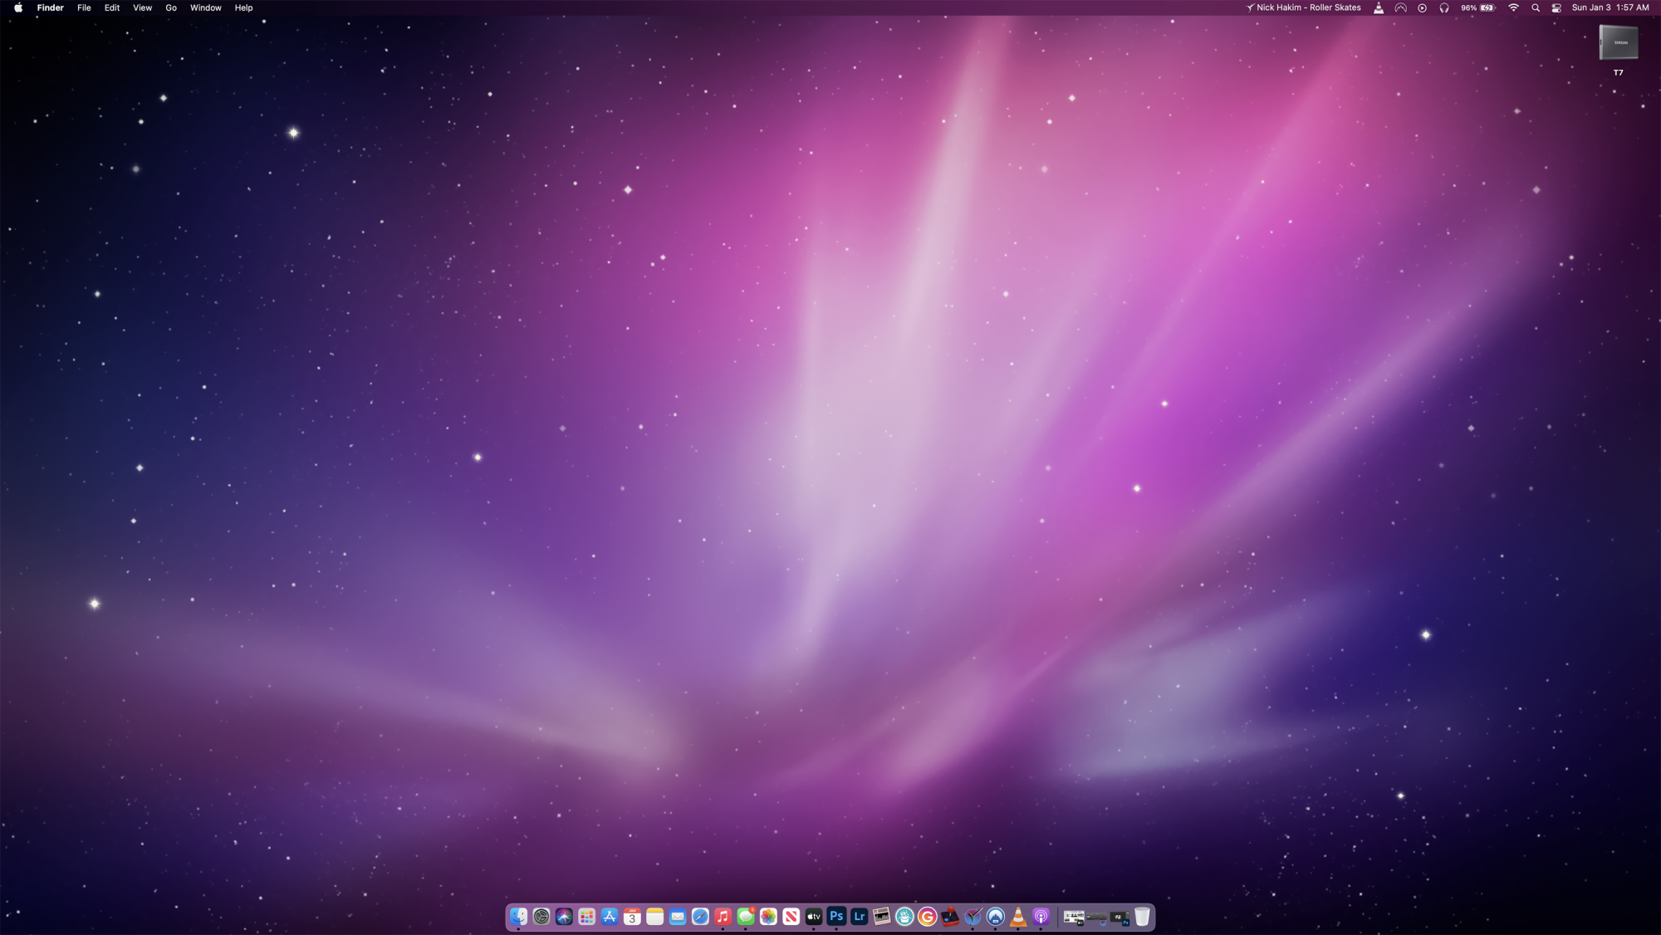
Task: Open the Music app in Dock
Action: click(723, 917)
